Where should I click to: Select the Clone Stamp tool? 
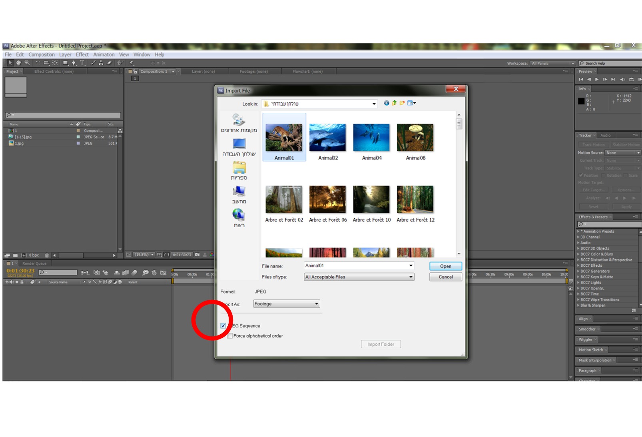pos(101,63)
